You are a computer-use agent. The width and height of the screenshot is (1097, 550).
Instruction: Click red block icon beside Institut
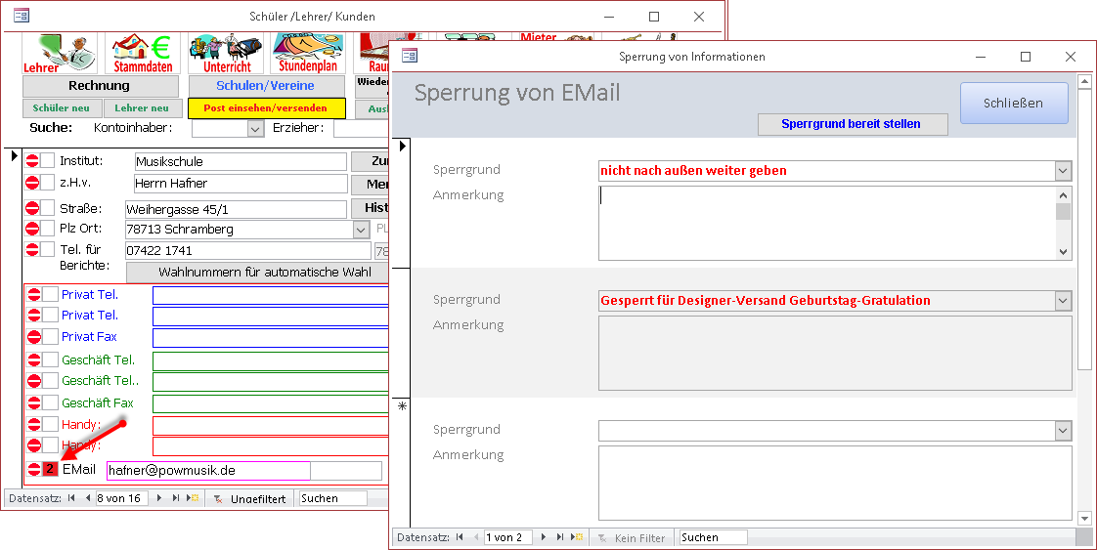point(32,161)
